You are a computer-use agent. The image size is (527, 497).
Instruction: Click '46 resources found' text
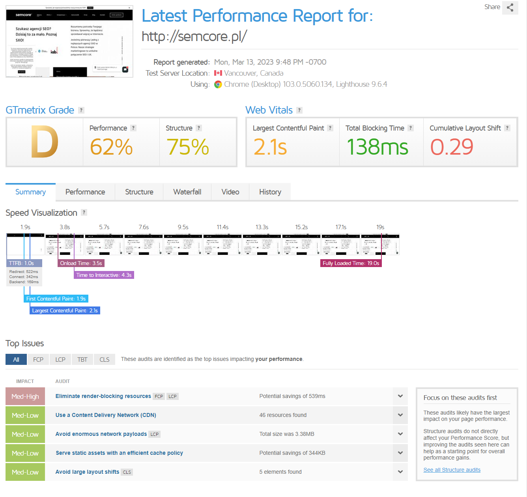(283, 415)
